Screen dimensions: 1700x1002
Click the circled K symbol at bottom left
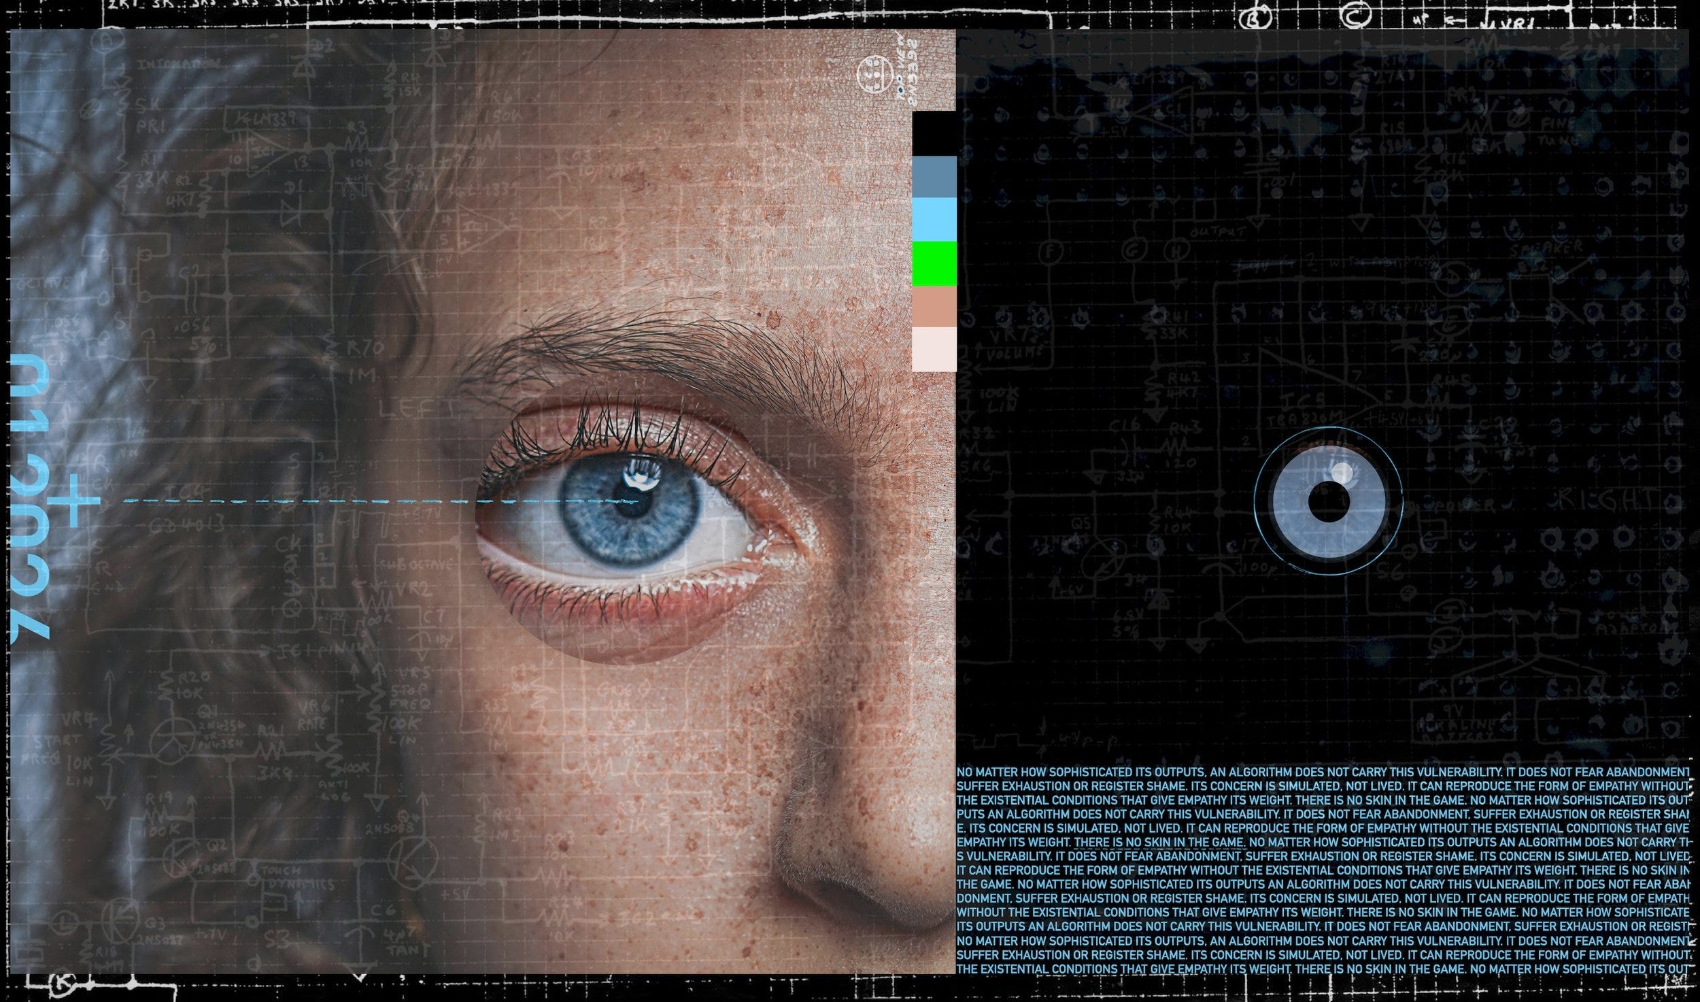(x=61, y=984)
